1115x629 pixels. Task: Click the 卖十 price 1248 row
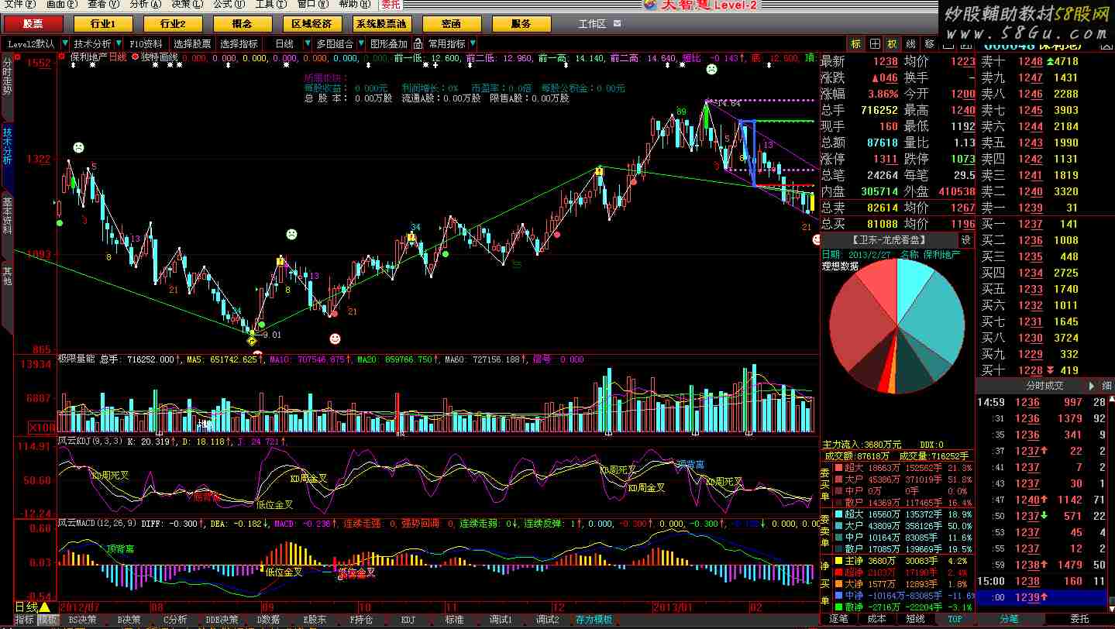1044,61
